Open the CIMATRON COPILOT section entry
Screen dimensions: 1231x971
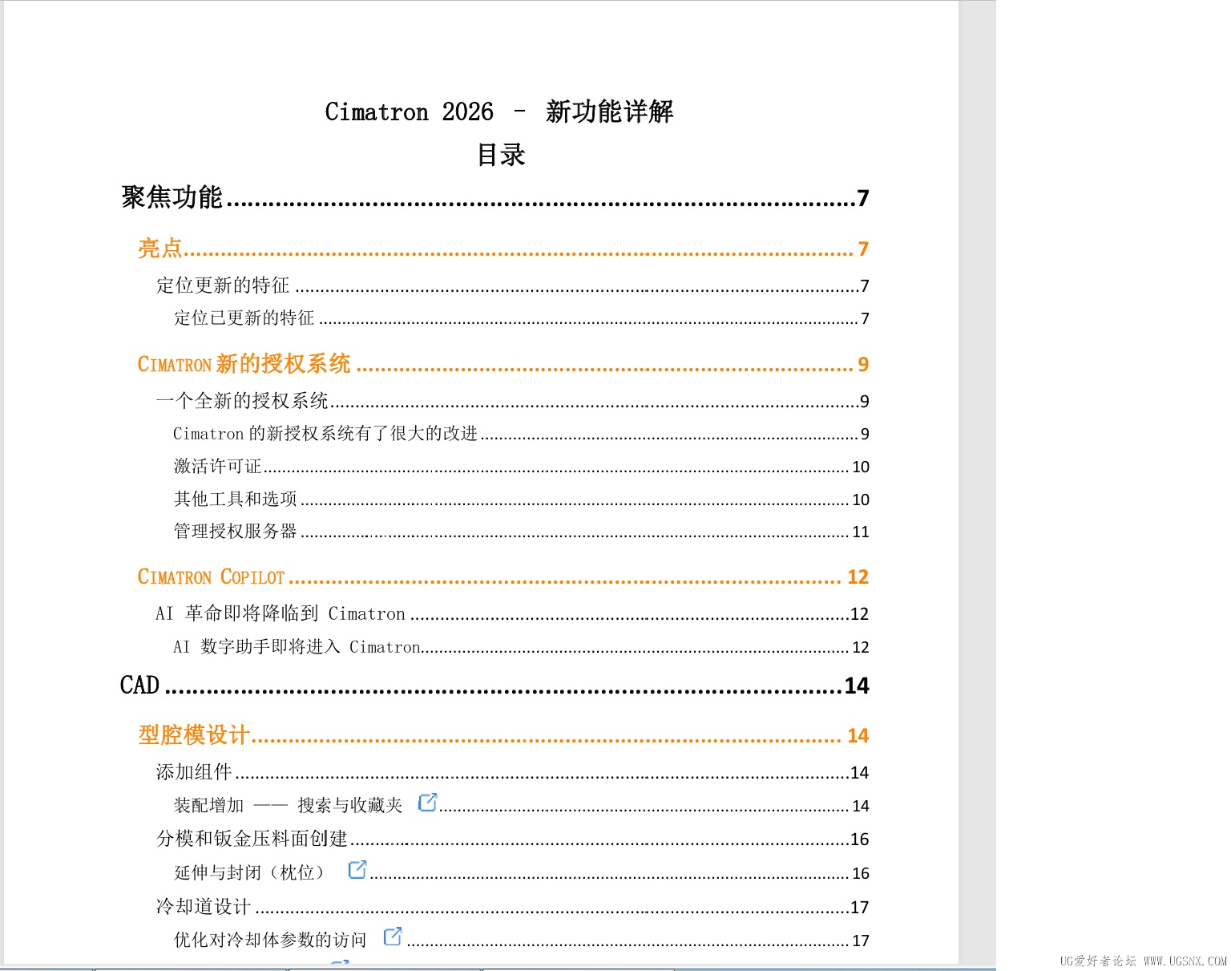(503, 577)
